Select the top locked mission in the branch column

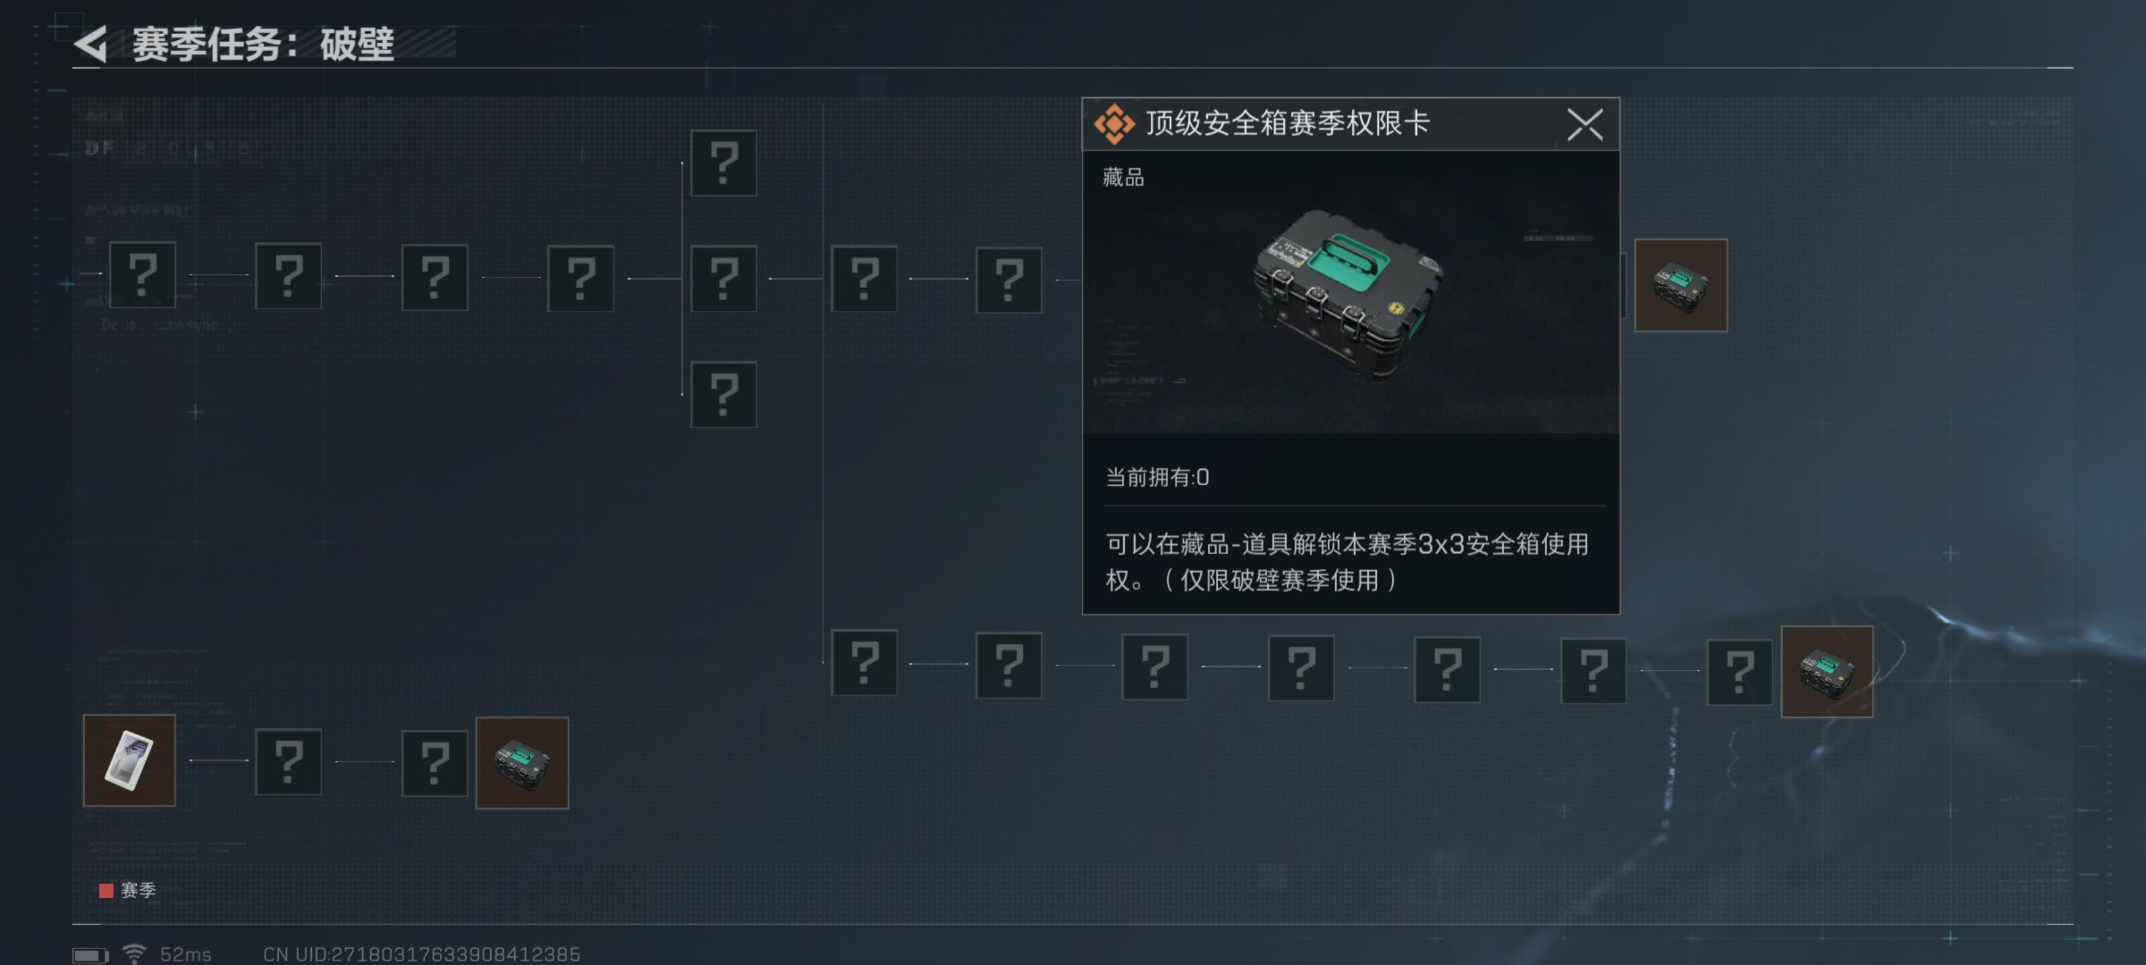[x=723, y=162]
